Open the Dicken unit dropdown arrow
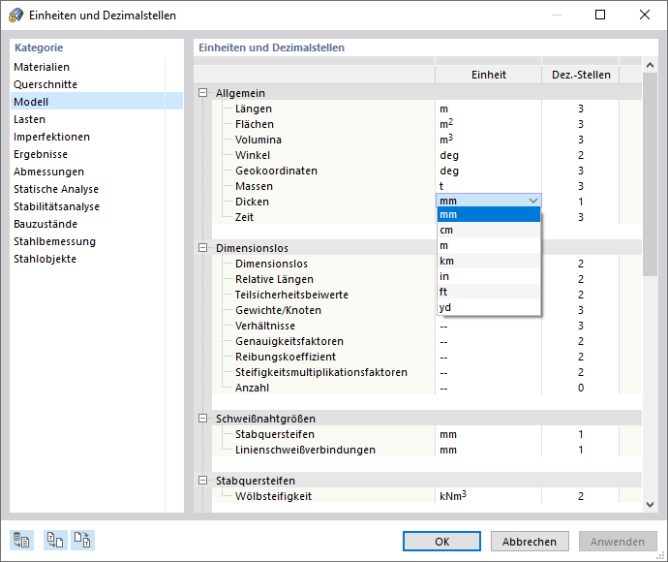The width and height of the screenshot is (668, 562). [x=532, y=202]
